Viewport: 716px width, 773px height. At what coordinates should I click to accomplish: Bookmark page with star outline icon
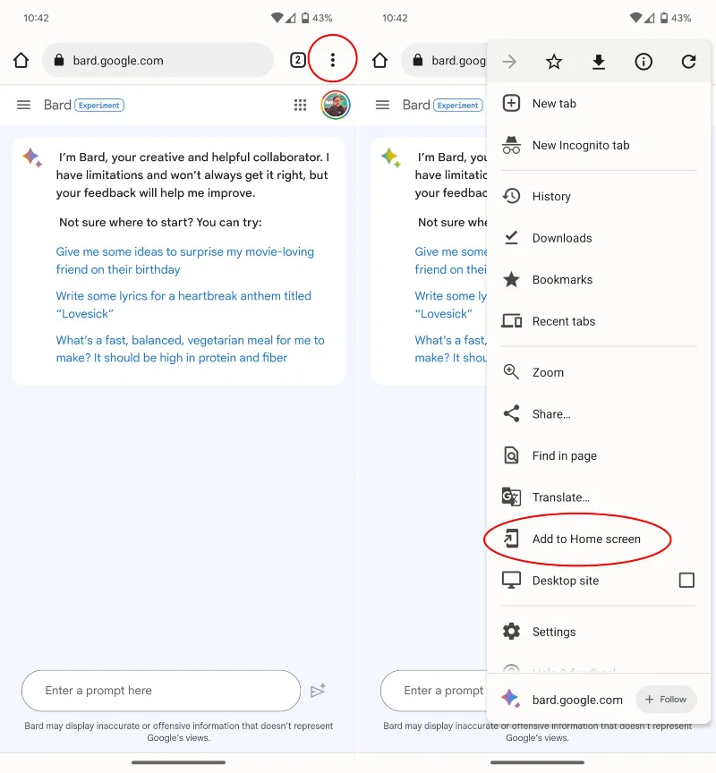click(554, 62)
